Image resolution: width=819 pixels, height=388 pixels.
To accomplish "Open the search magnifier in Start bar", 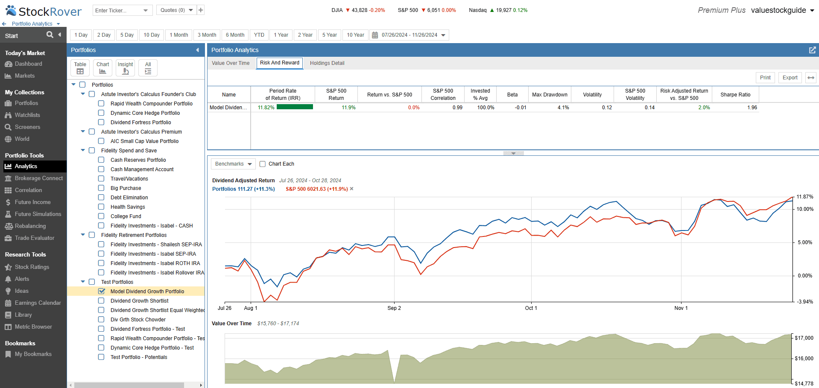I will pos(50,35).
